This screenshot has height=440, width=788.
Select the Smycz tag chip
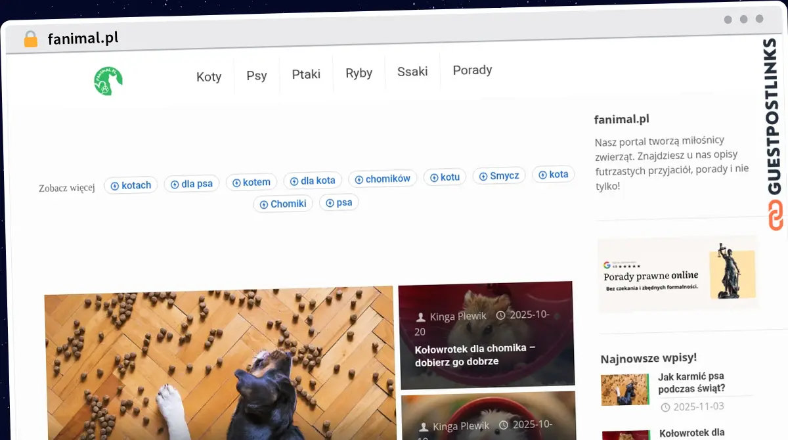coord(499,175)
